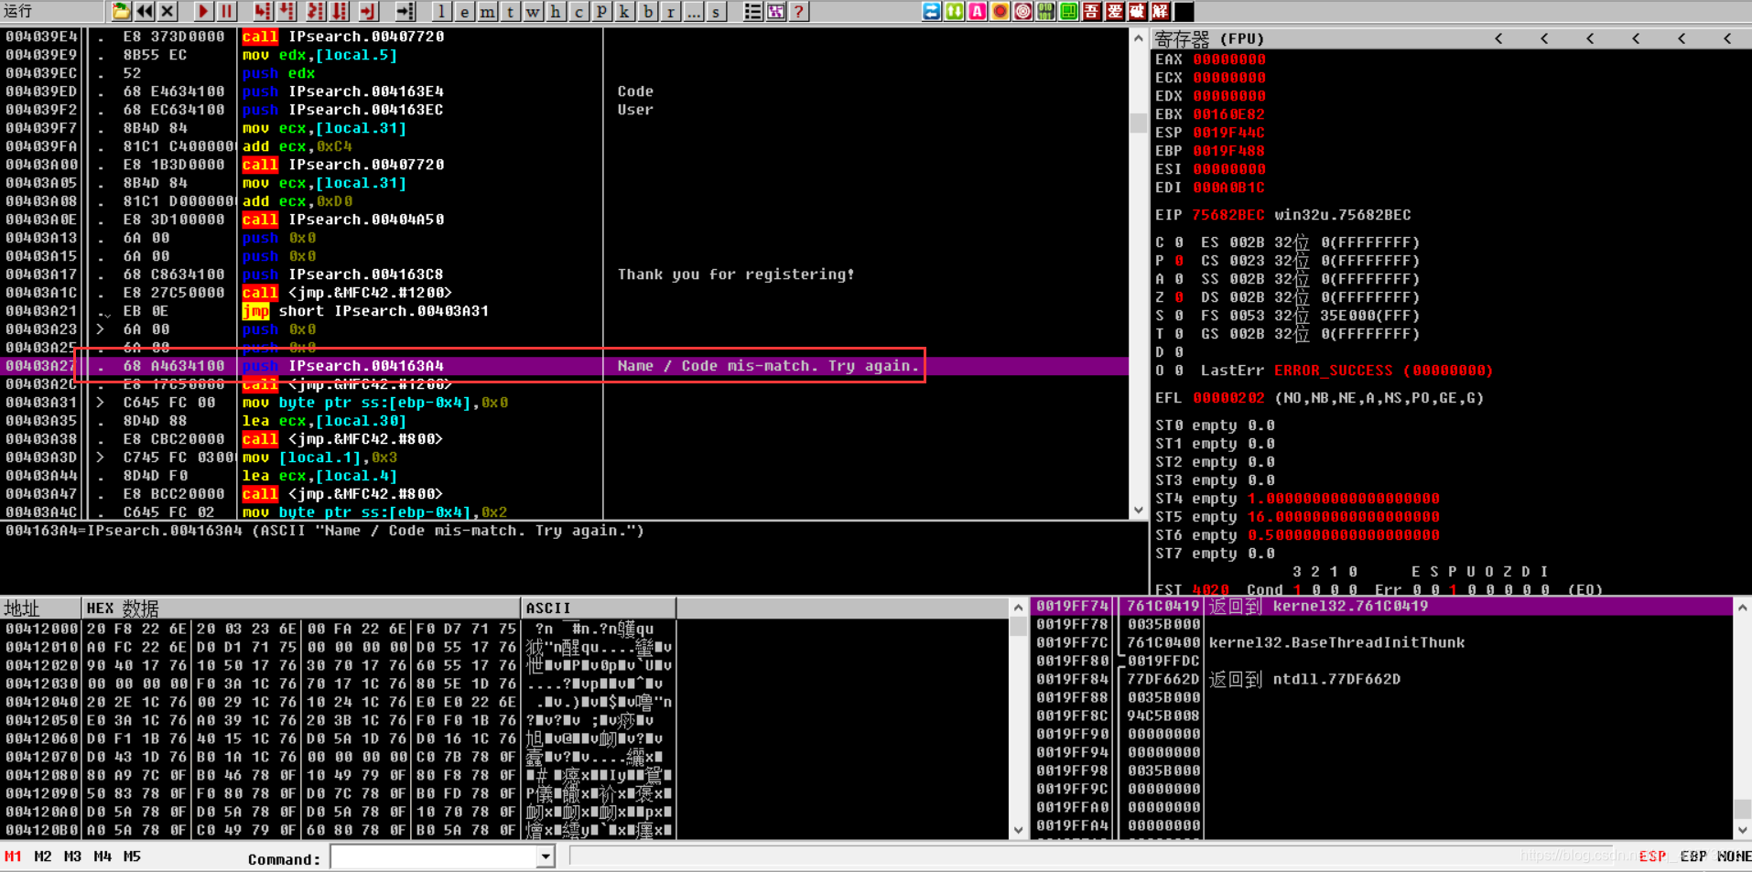The width and height of the screenshot is (1752, 872).
Task: Click the Trace Over toolbar icon
Action: click(x=340, y=11)
